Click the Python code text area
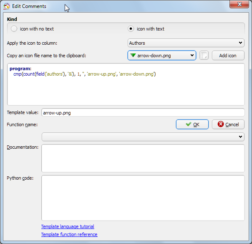Viewport: 252px width, 244px height. click(x=143, y=198)
